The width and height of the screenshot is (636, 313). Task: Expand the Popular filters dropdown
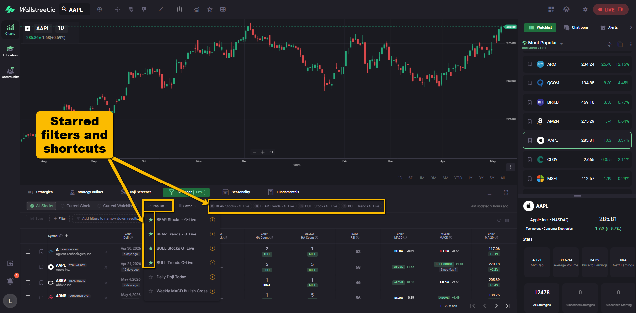point(158,206)
